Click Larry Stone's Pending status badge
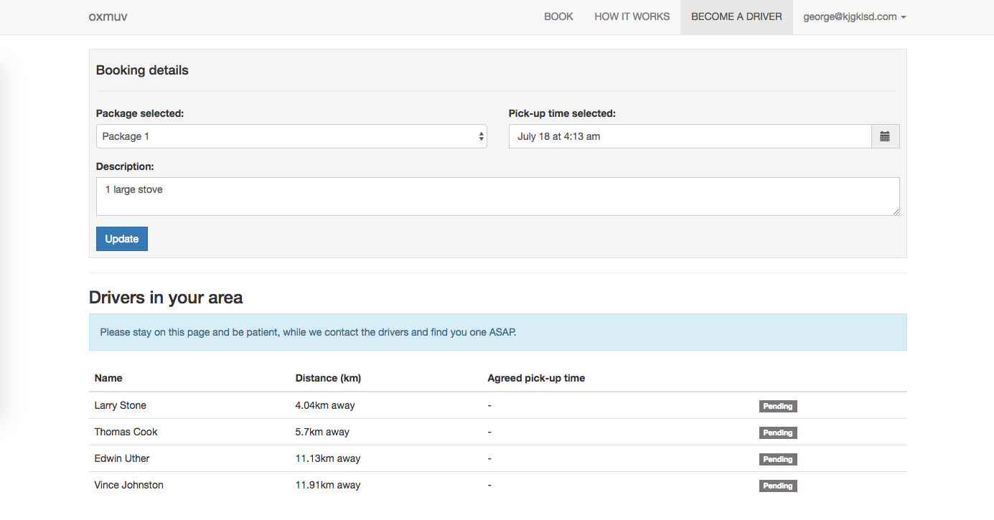The height and width of the screenshot is (520, 994). [x=778, y=406]
